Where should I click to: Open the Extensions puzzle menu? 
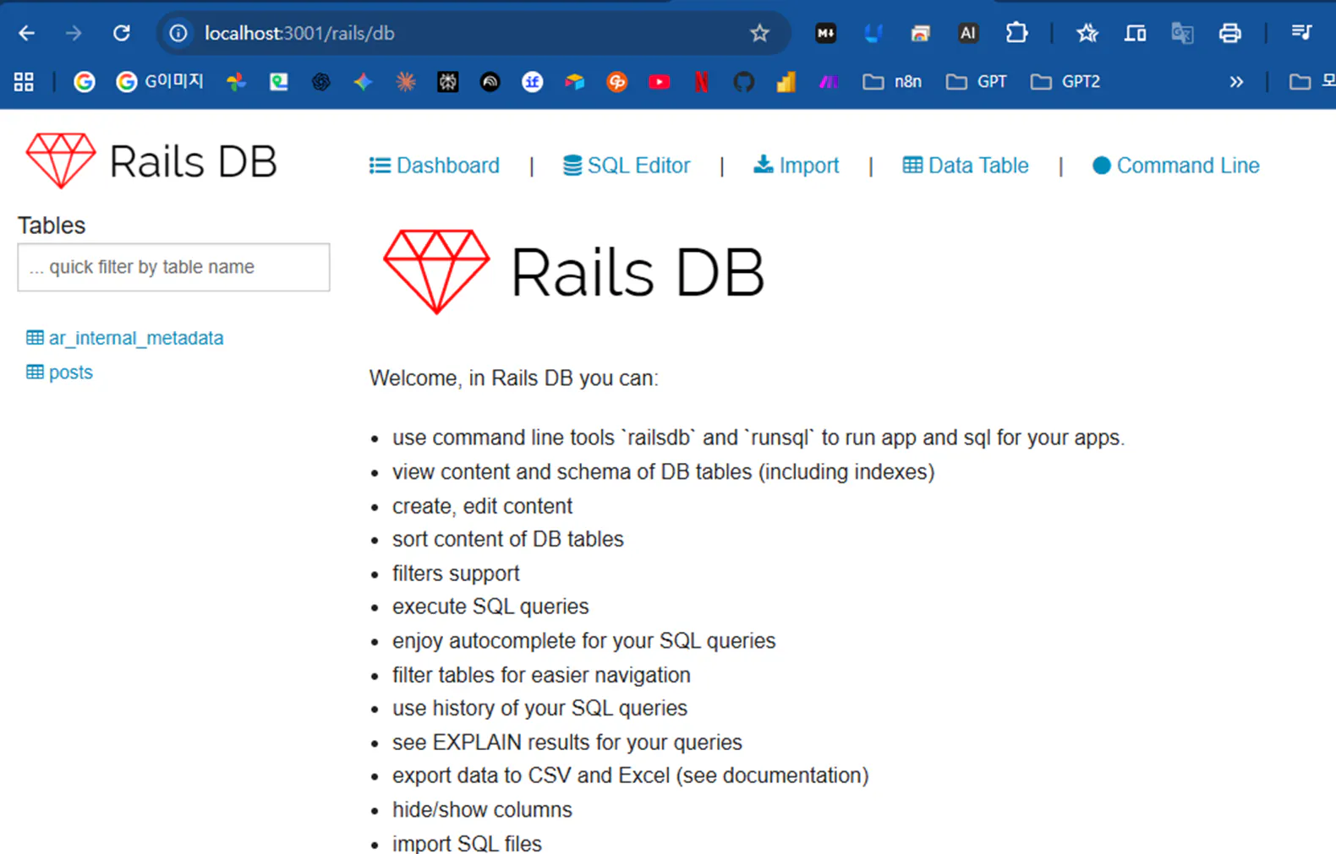(1016, 33)
